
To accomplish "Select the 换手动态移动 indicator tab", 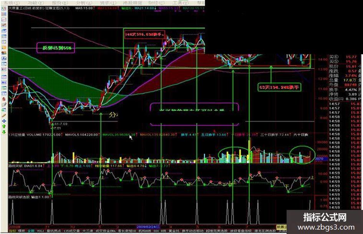I will point(193,231).
